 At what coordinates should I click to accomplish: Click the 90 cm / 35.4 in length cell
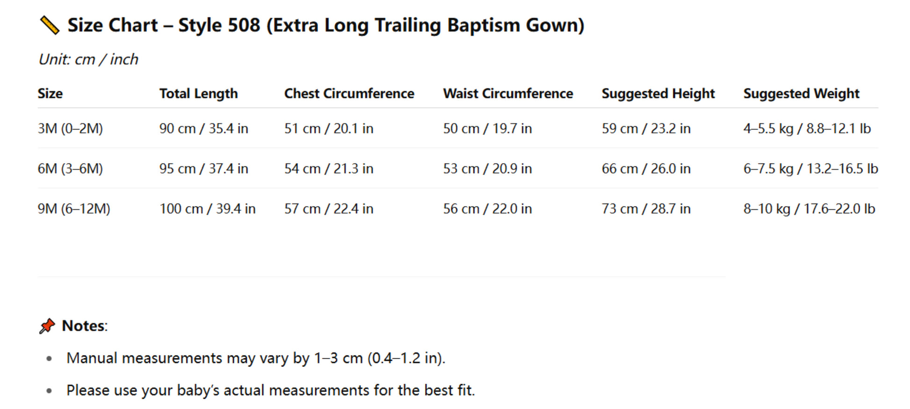[x=203, y=129]
